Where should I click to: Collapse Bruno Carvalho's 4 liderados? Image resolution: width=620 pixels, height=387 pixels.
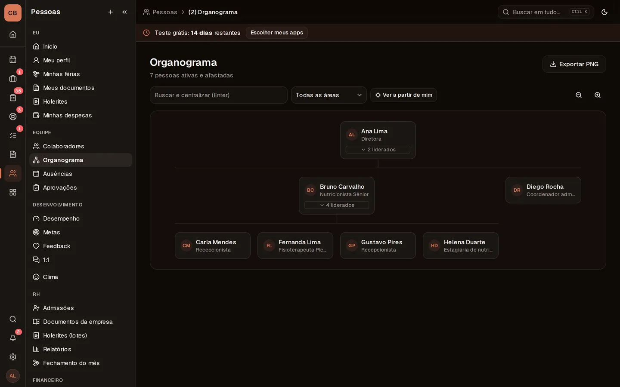337,205
